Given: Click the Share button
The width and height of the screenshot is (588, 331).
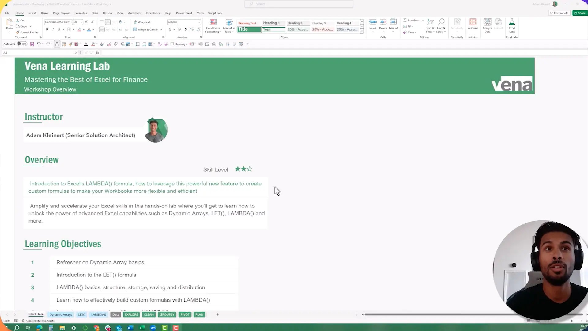Looking at the screenshot, I should pos(580,13).
